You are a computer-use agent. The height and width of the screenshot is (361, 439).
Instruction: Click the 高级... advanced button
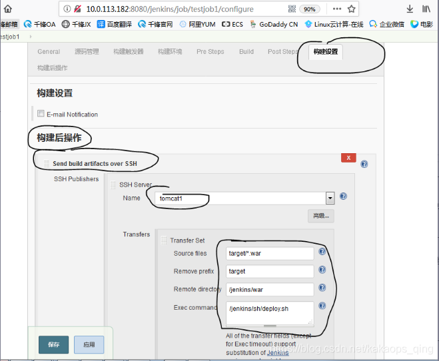[320, 216]
